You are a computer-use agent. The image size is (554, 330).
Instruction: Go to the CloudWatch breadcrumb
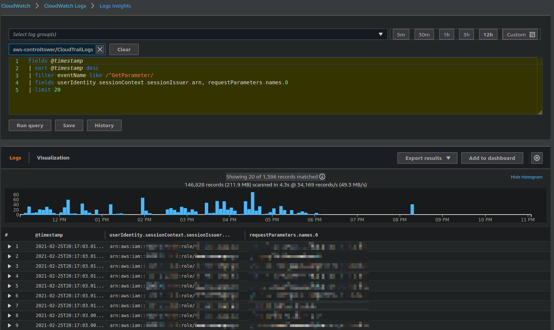[16, 6]
